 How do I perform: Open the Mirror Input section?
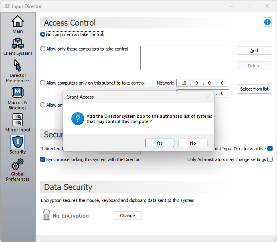[18, 123]
